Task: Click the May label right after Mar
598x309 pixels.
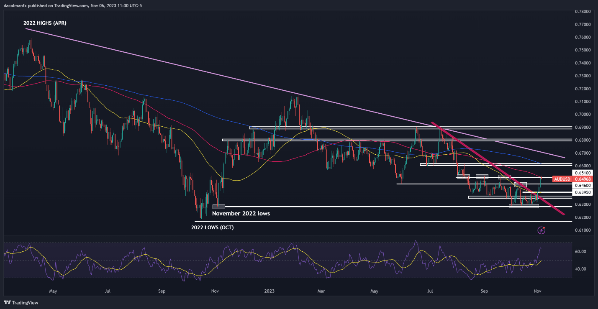Action: (x=375, y=290)
